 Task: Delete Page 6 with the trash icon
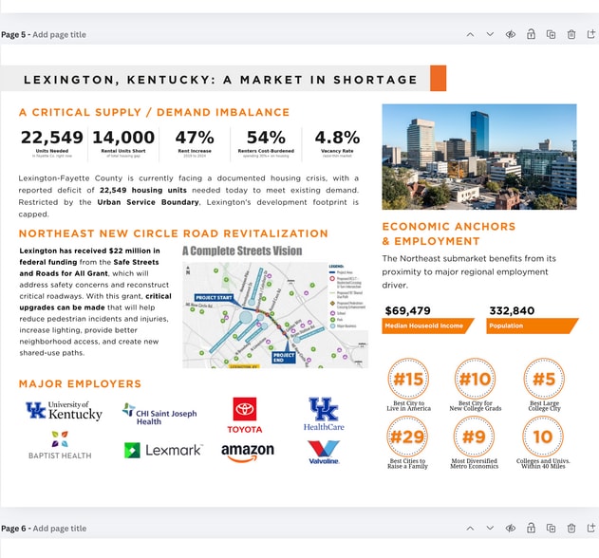tap(571, 528)
